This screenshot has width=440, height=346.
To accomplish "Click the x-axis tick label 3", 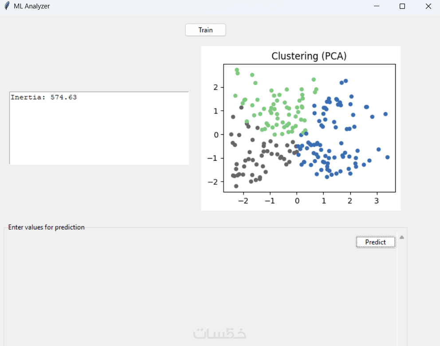I will pyautogui.click(x=377, y=201).
